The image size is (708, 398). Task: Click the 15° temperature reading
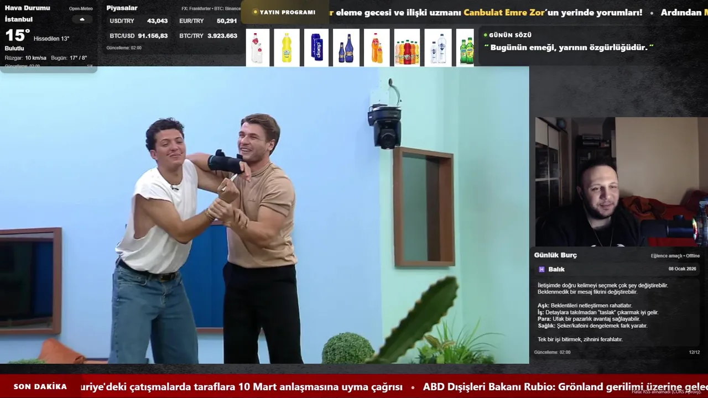(x=17, y=36)
